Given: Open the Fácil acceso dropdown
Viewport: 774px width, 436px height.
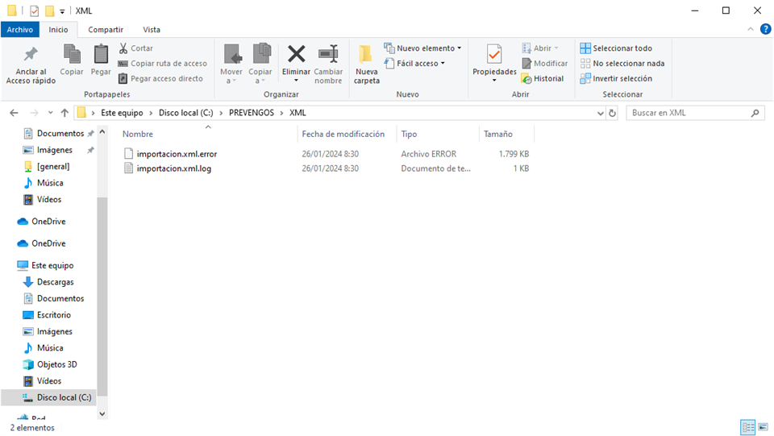Looking at the screenshot, I should [443, 64].
